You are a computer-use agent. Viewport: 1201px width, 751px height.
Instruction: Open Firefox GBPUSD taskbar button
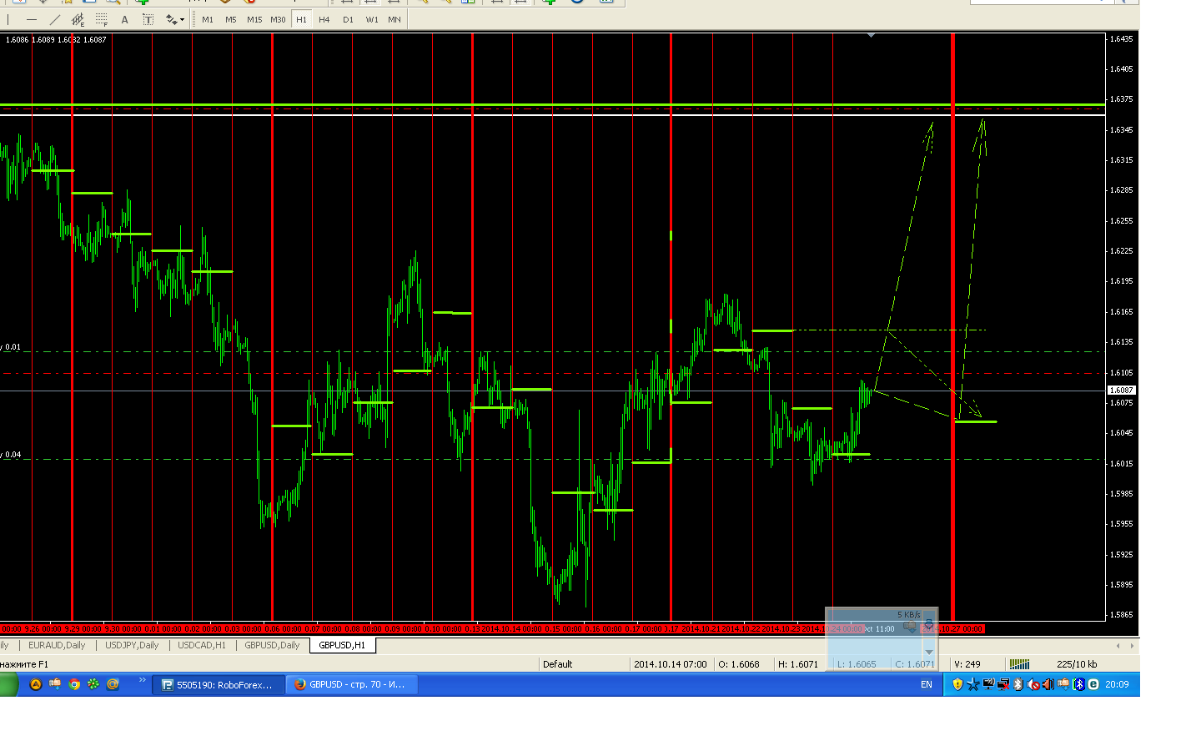[x=351, y=684]
